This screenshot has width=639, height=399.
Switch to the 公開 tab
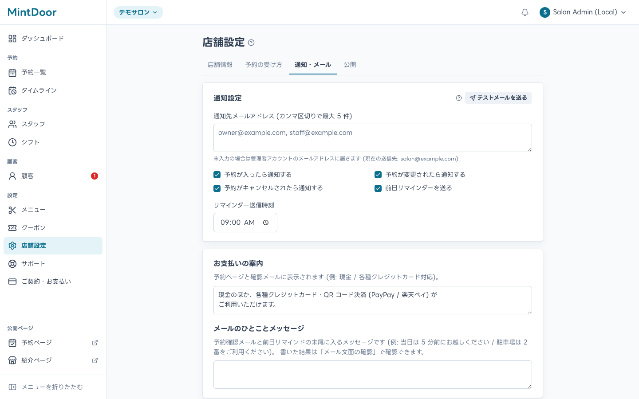coord(350,65)
